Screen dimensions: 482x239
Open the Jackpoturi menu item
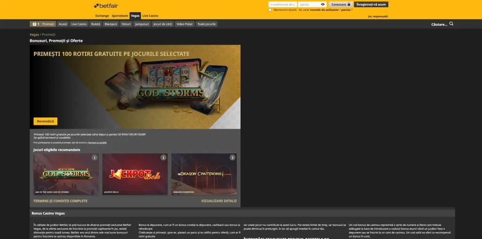142,24
